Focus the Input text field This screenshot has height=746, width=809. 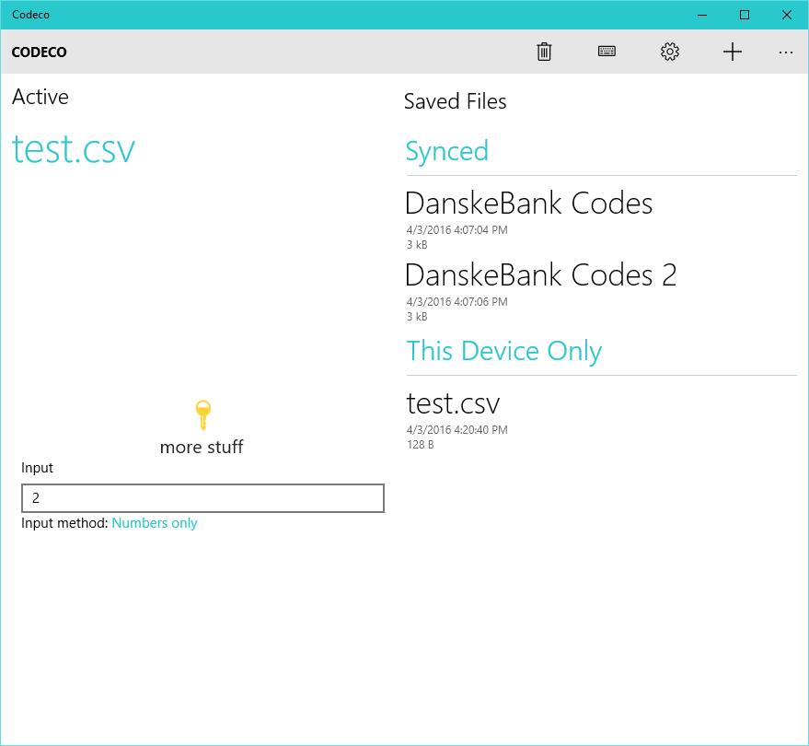[x=202, y=498]
